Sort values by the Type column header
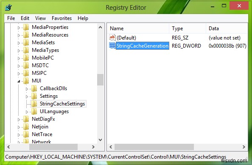The image size is (252, 165). point(188,28)
